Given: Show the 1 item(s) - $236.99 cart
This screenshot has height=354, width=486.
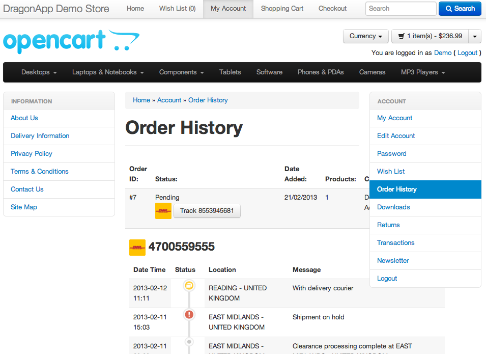Looking at the screenshot, I should 430,36.
